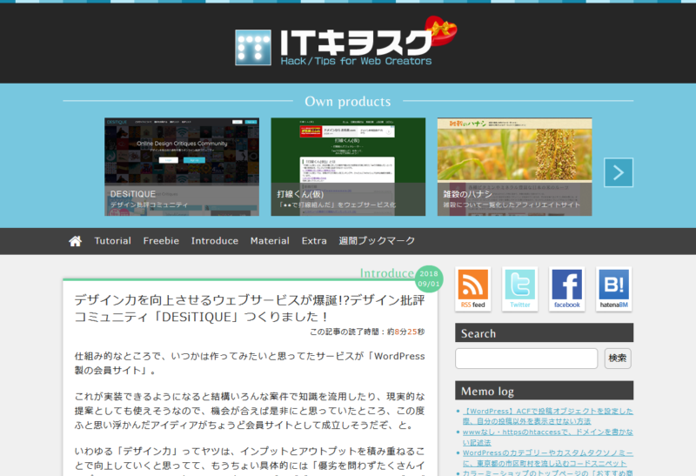
Task: Open the Tutorial menu item
Action: [112, 241]
